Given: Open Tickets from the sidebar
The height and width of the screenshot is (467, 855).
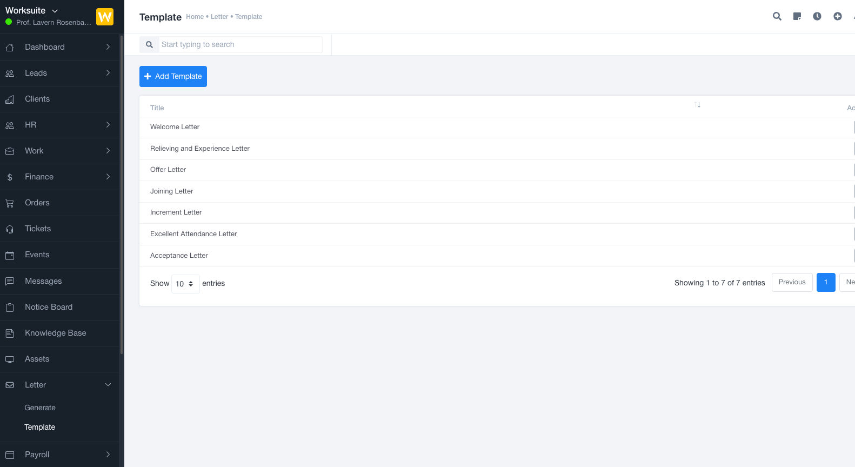Looking at the screenshot, I should pyautogui.click(x=38, y=229).
